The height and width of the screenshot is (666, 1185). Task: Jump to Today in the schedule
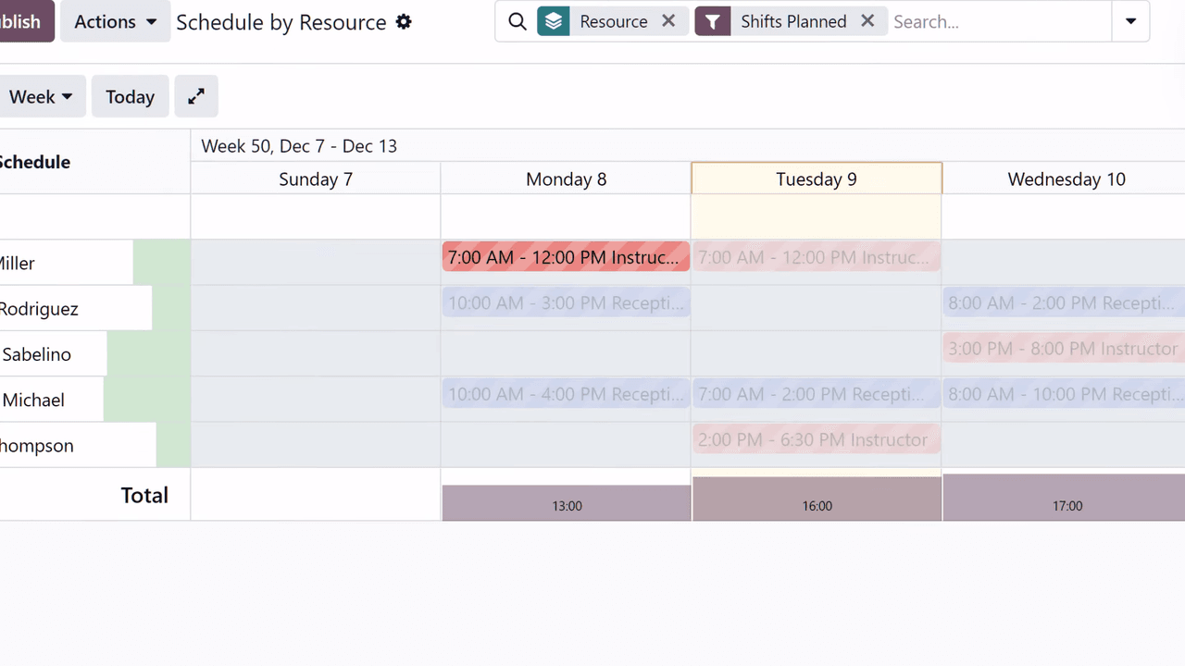point(130,97)
